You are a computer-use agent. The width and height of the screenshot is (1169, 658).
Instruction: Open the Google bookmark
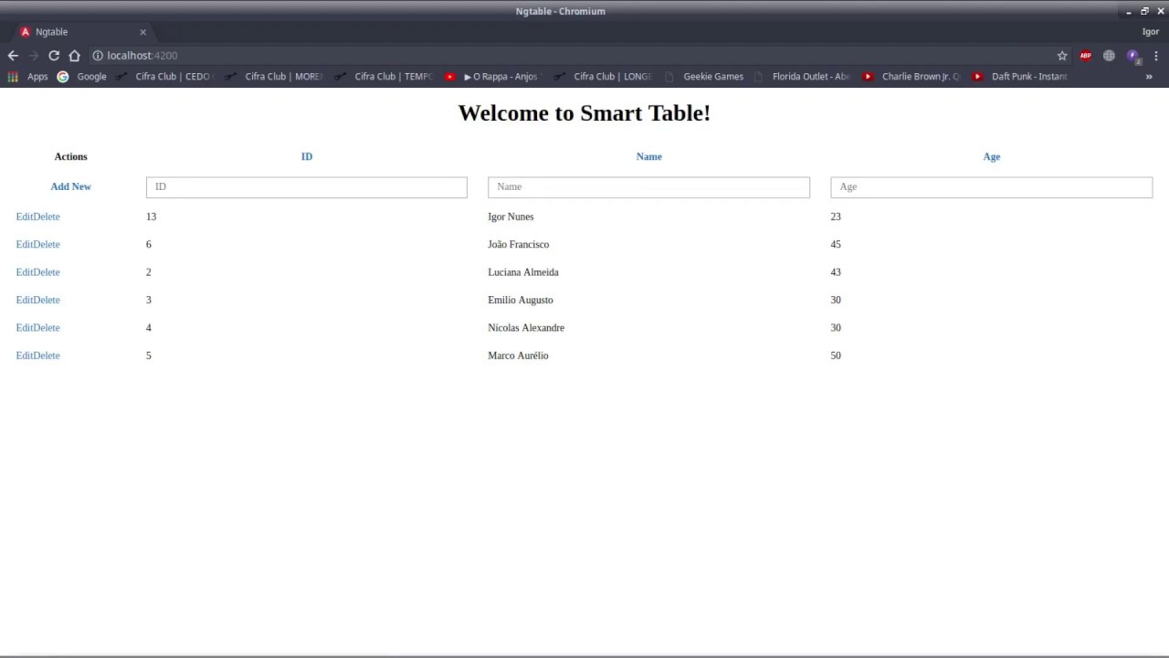tap(81, 77)
